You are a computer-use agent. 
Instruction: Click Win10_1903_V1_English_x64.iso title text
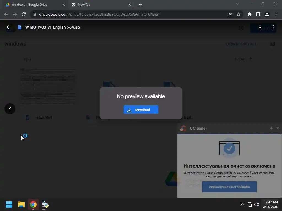coord(53,27)
